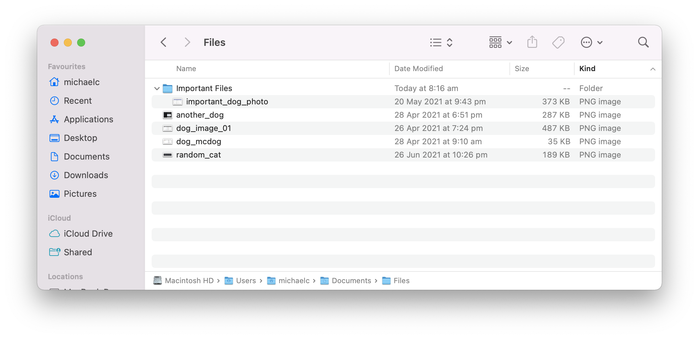Open iCloud Drive from the sidebar
This screenshot has height=339, width=699.
[88, 233]
